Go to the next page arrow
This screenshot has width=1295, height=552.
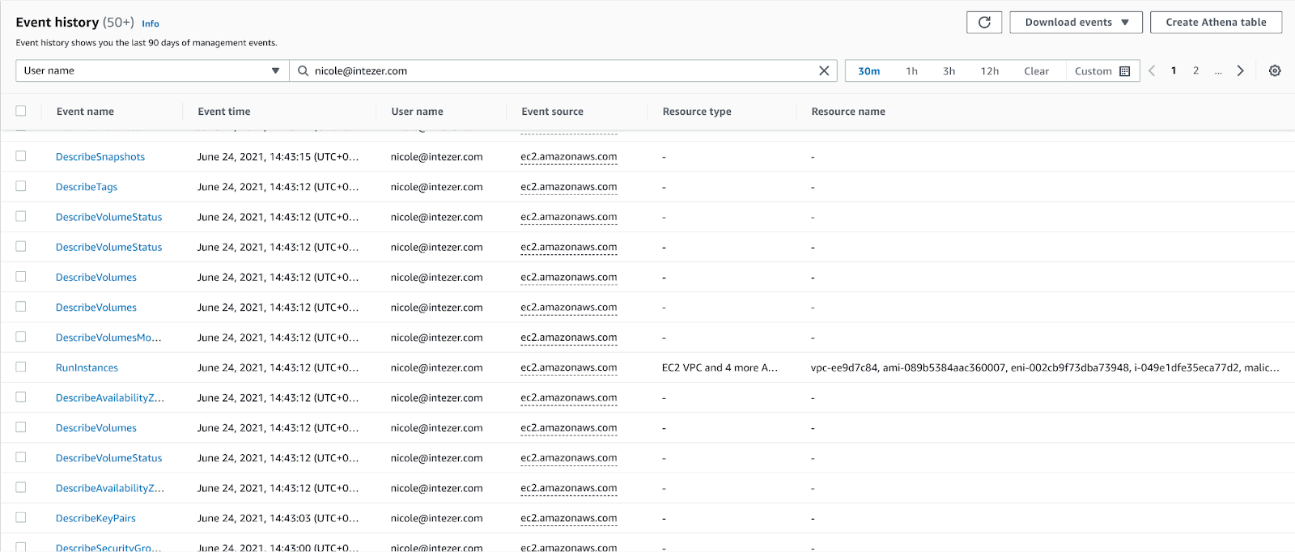click(1240, 70)
